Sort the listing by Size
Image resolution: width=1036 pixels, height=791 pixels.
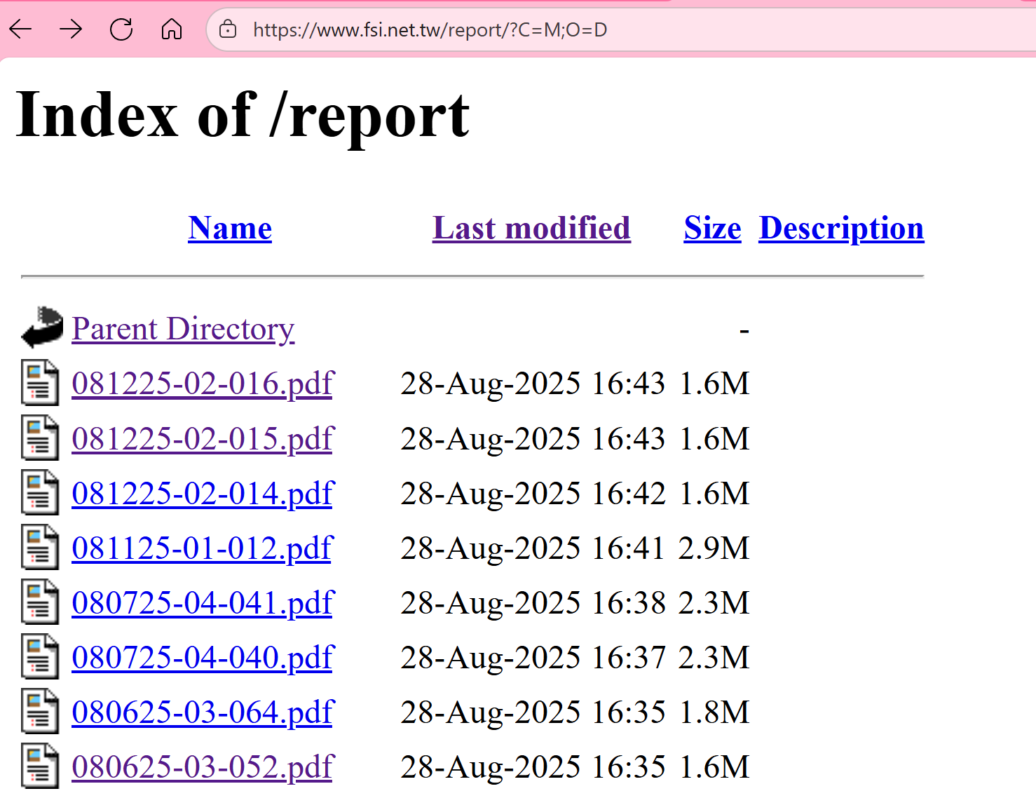point(712,229)
